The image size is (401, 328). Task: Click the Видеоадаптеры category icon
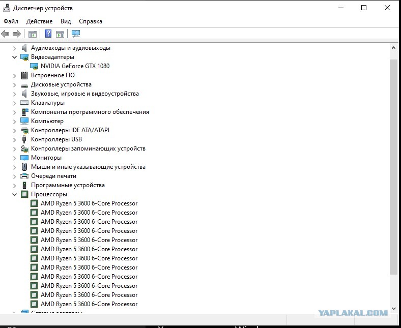(24, 57)
